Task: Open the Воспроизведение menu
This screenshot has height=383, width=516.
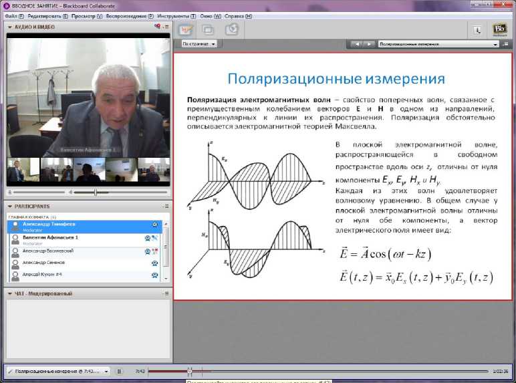Action: pyautogui.click(x=131, y=15)
